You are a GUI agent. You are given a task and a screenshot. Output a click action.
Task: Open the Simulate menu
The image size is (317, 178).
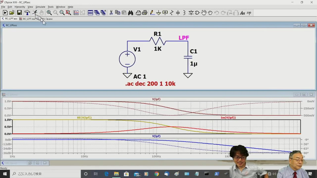pos(40,7)
